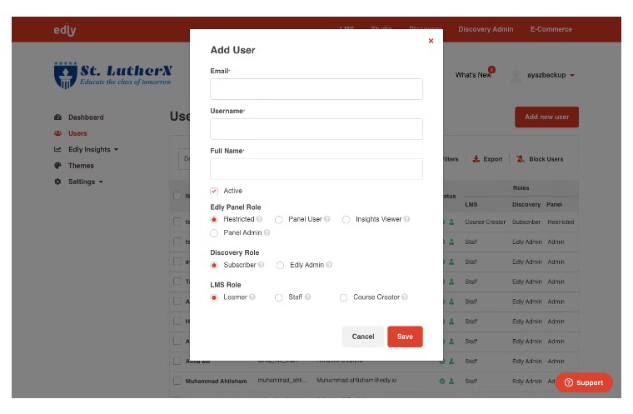
Task: Open help icon next to Learner
Action: point(252,297)
